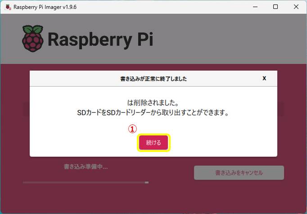Click the dimmed button edge left of dialog
307x214 pixels.
pos(27,109)
